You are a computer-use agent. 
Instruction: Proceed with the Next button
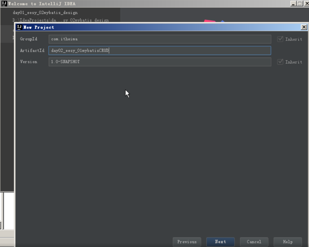pos(220,242)
